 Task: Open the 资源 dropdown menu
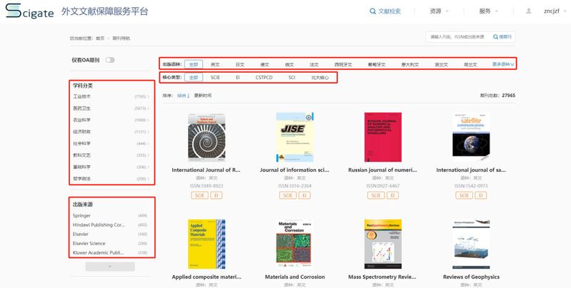[439, 11]
